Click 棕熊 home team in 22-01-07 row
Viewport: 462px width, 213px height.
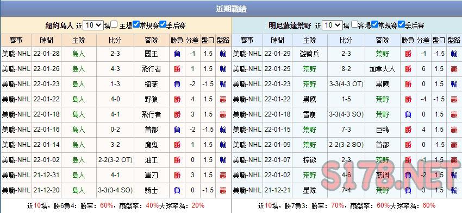coord(310,160)
